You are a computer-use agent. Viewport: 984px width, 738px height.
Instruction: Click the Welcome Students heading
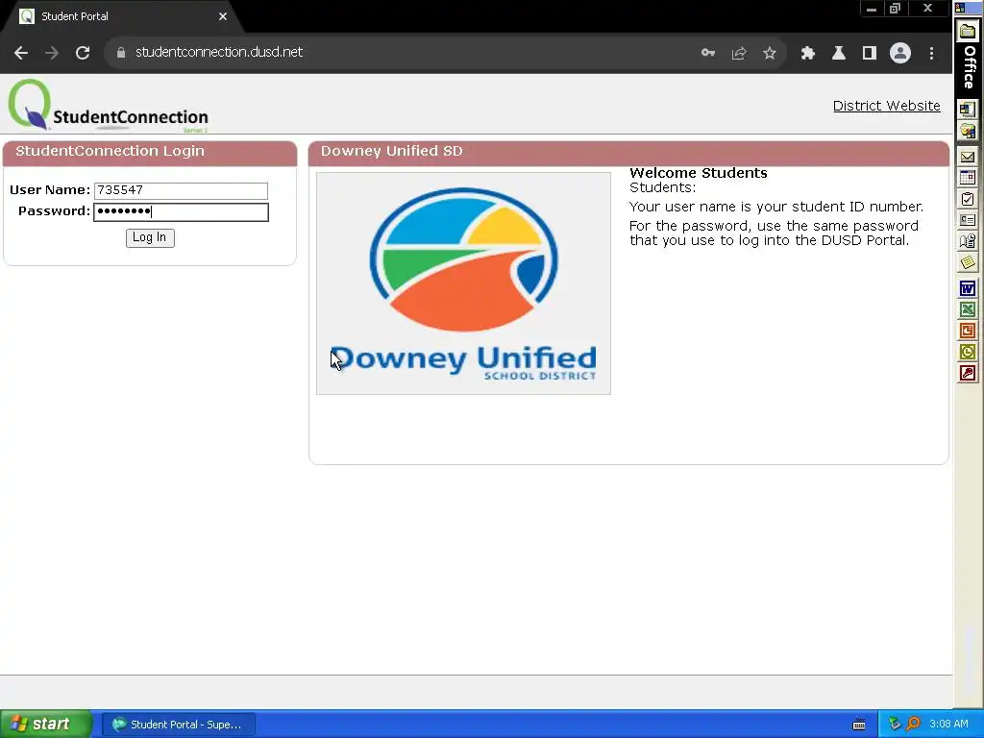point(698,173)
